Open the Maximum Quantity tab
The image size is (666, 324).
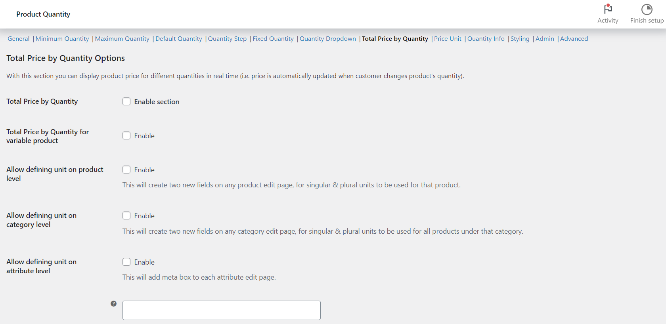122,38
